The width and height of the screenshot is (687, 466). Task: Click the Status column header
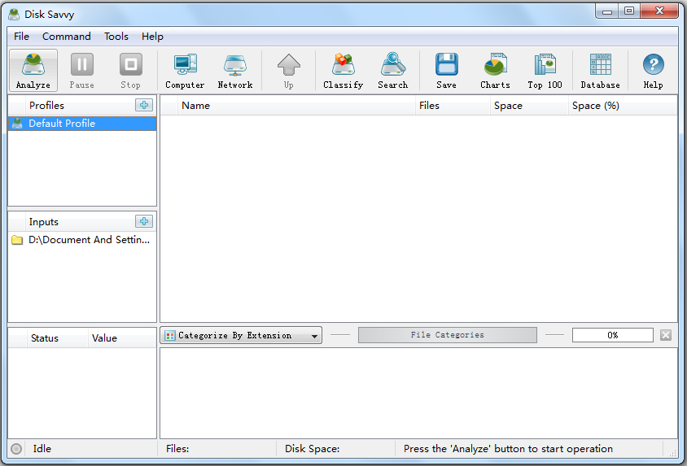[x=57, y=338]
